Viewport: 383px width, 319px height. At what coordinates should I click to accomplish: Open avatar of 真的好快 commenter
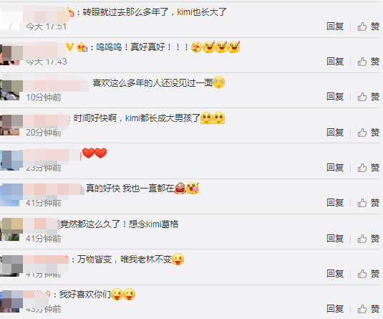(x=10, y=196)
